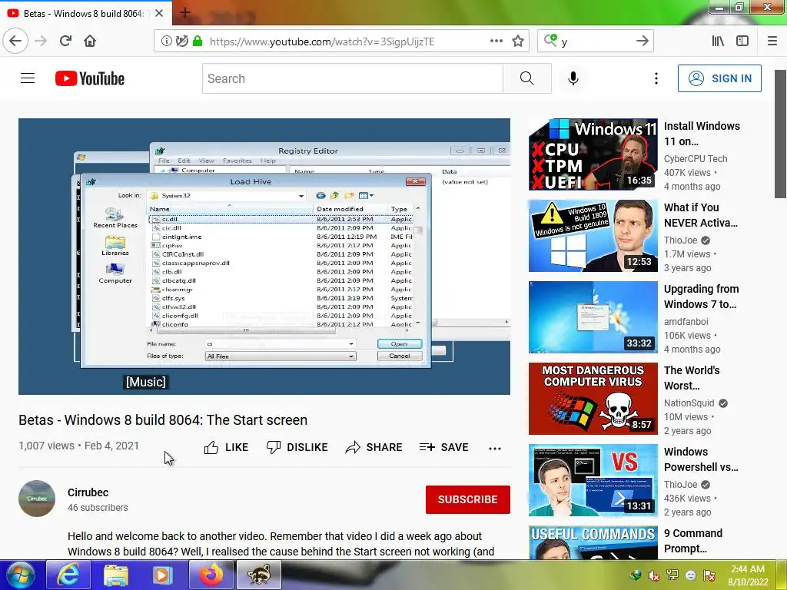787x590 pixels.
Task: Open page actions three-dot menu in address bar
Action: [x=496, y=41]
